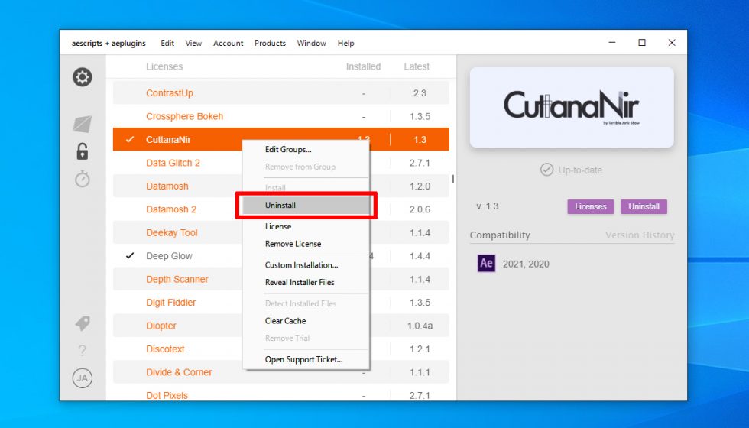Toggle the checkmark on Deep Glow row
The width and height of the screenshot is (749, 428).
coord(129,255)
